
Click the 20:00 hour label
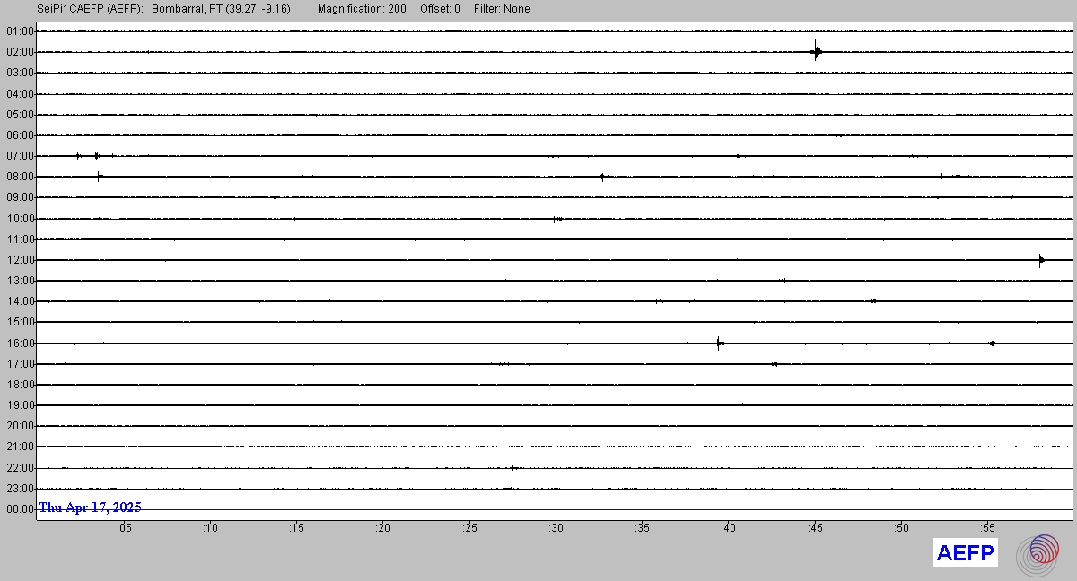[19, 426]
